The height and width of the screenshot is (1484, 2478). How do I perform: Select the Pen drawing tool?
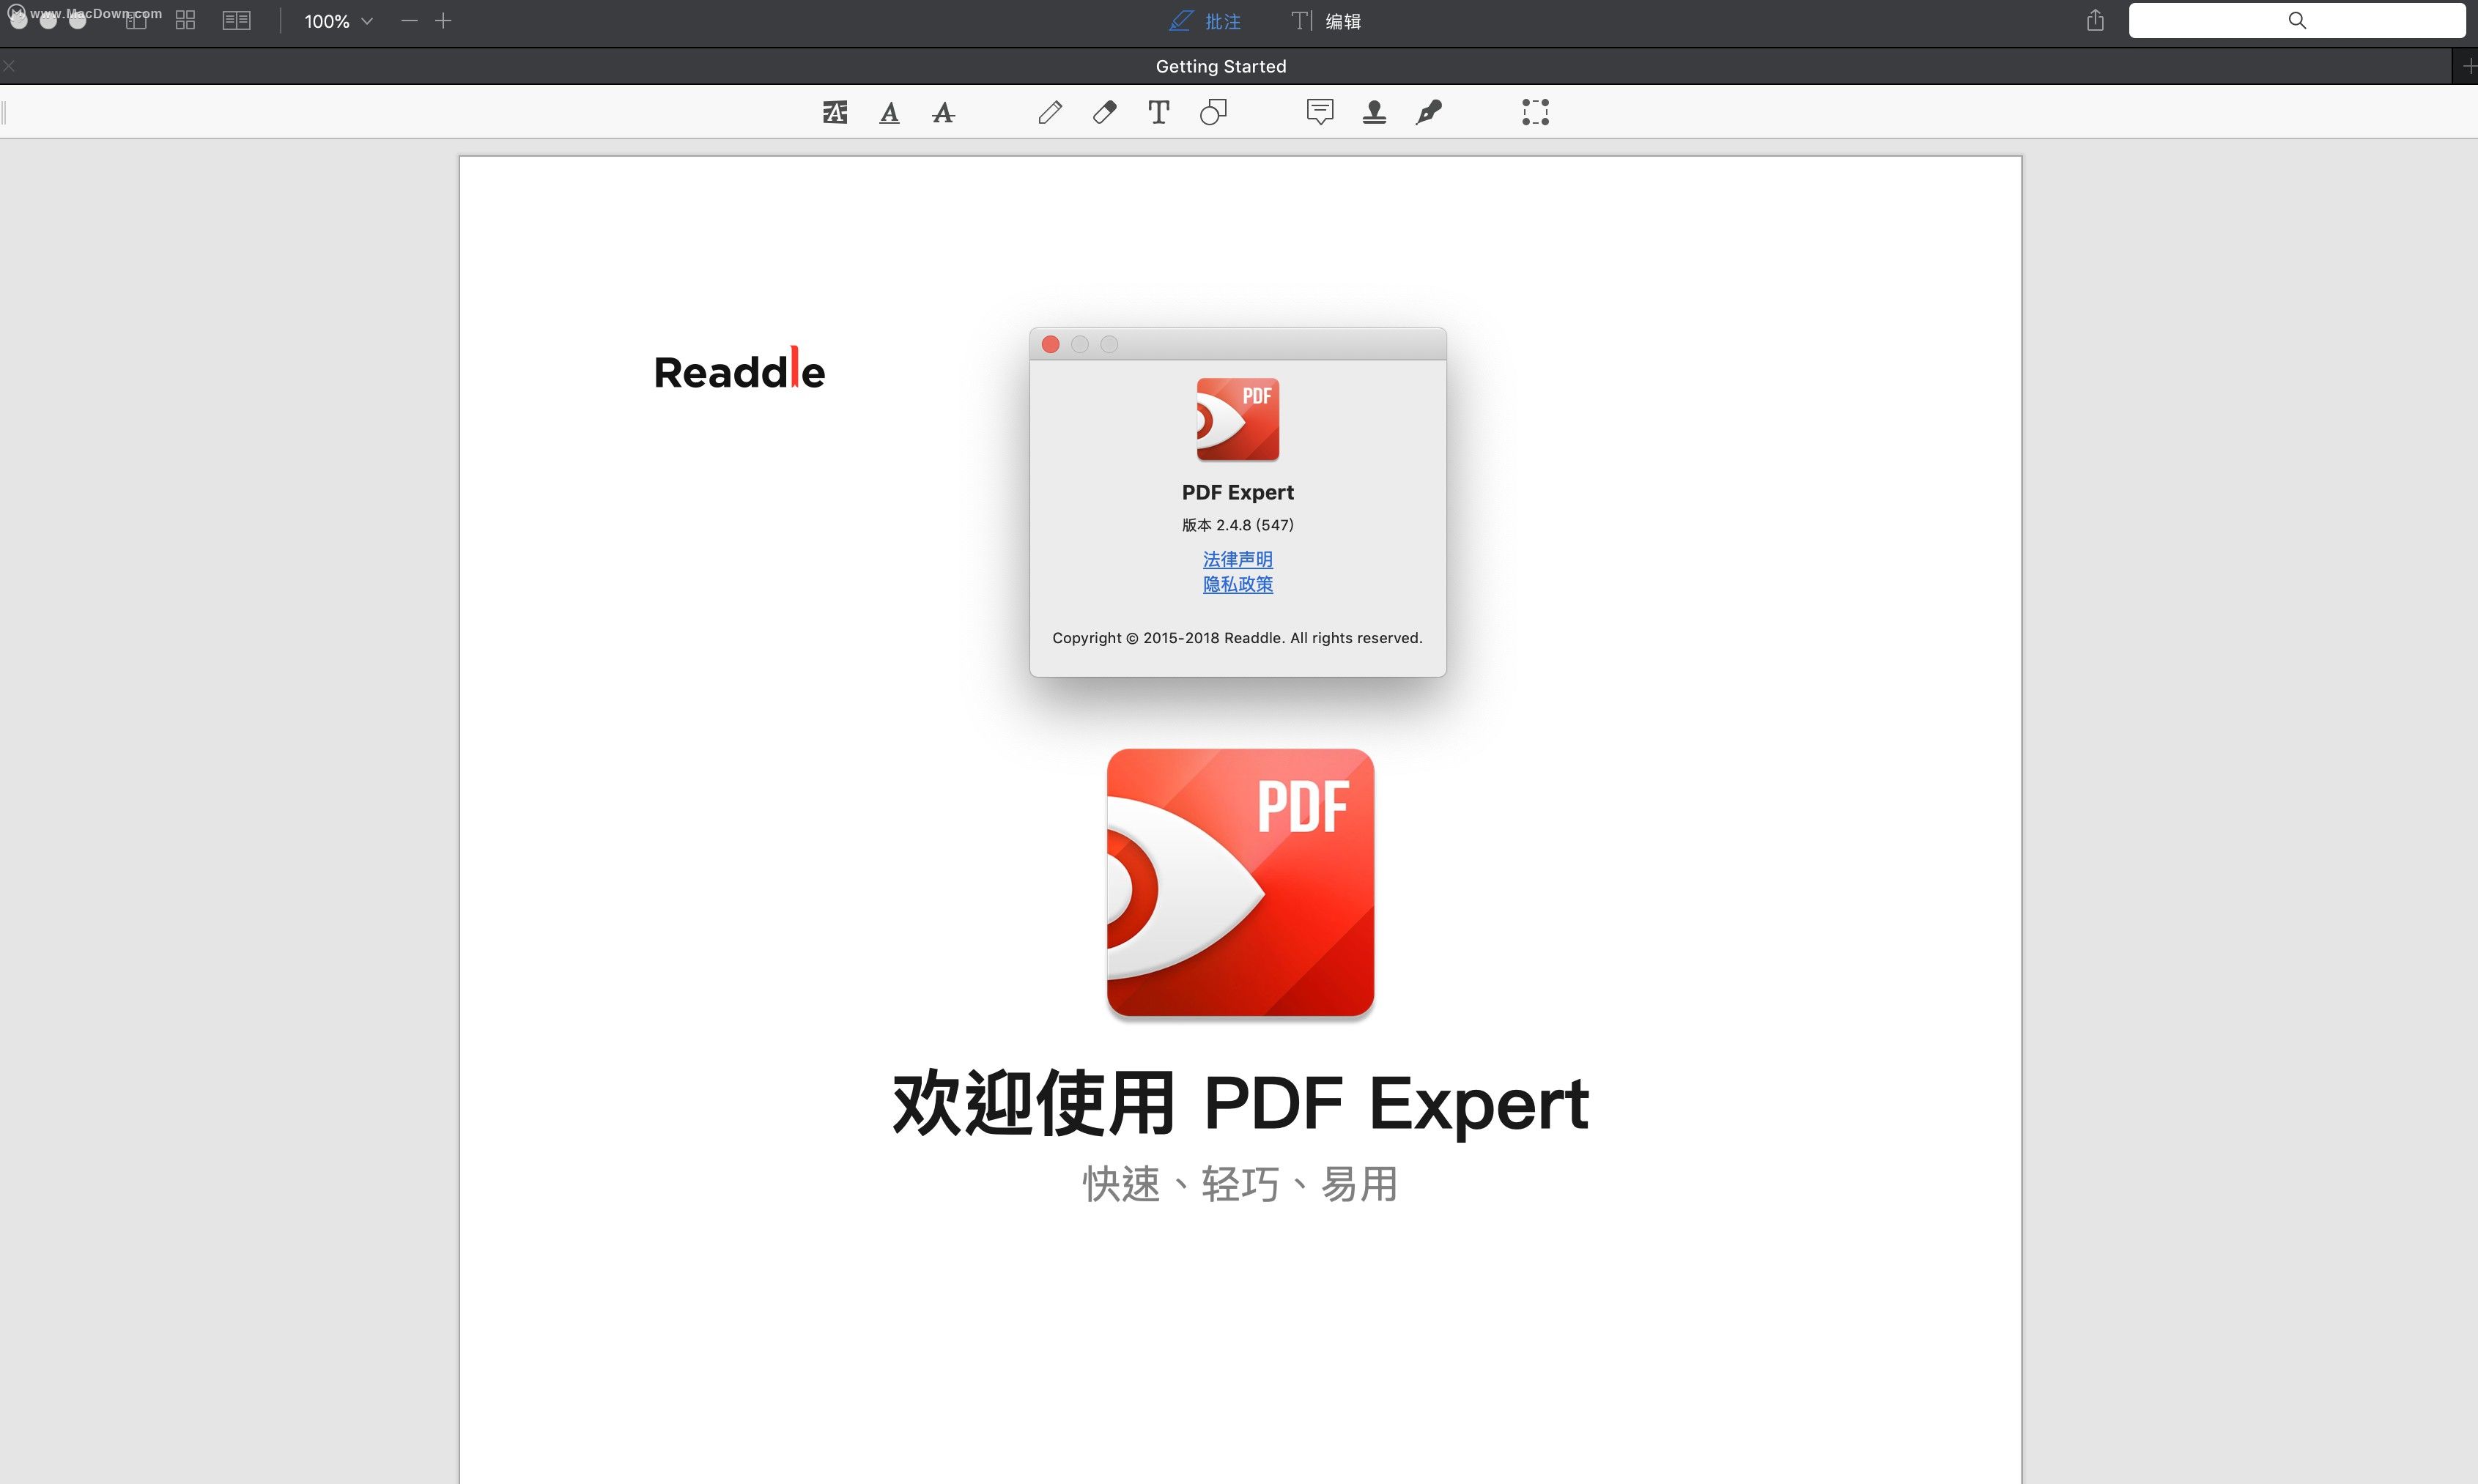click(x=1050, y=112)
